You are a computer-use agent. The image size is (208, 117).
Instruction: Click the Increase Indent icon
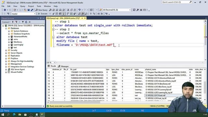click(x=102, y=14)
